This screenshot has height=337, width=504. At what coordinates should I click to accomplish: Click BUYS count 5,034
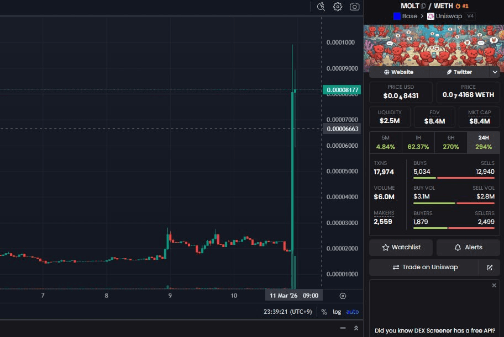(x=422, y=172)
